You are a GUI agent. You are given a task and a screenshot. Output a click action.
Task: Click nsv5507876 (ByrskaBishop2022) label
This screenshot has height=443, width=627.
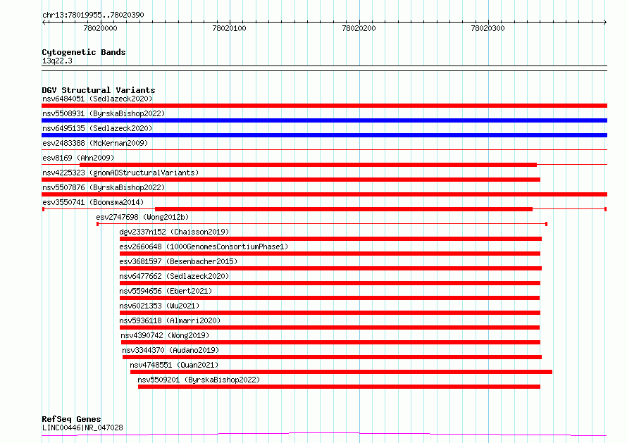click(104, 187)
